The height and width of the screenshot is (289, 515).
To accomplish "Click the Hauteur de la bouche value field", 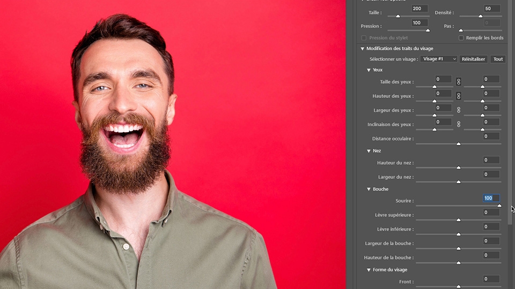I will [x=491, y=255].
